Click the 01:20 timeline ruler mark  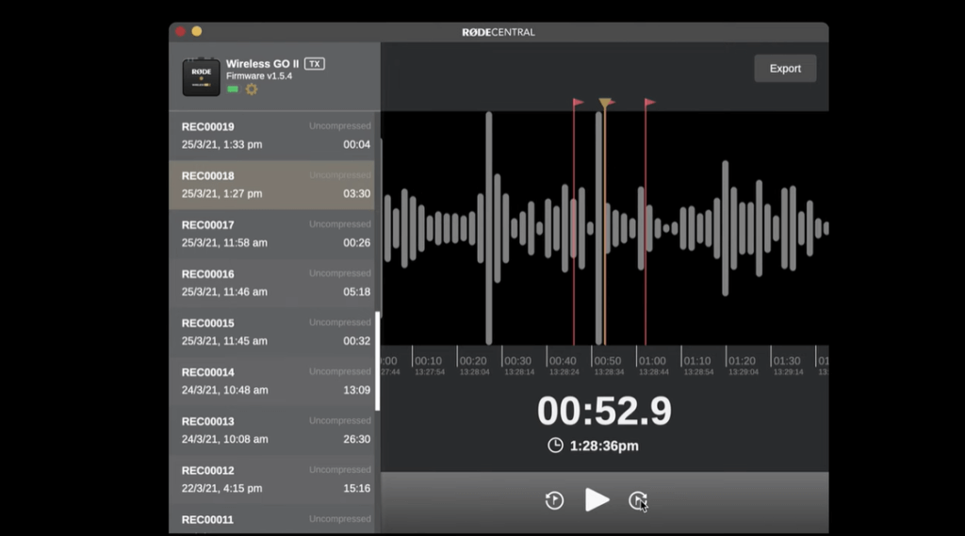743,361
